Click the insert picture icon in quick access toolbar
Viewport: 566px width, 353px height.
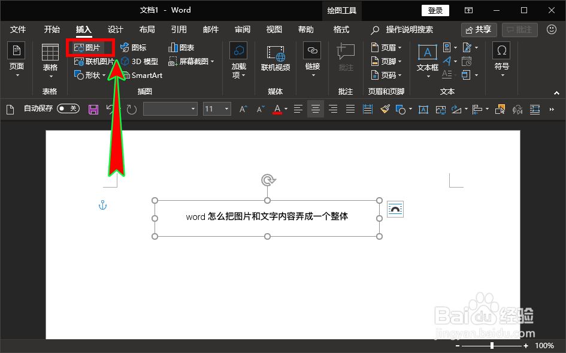pyautogui.click(x=440, y=109)
